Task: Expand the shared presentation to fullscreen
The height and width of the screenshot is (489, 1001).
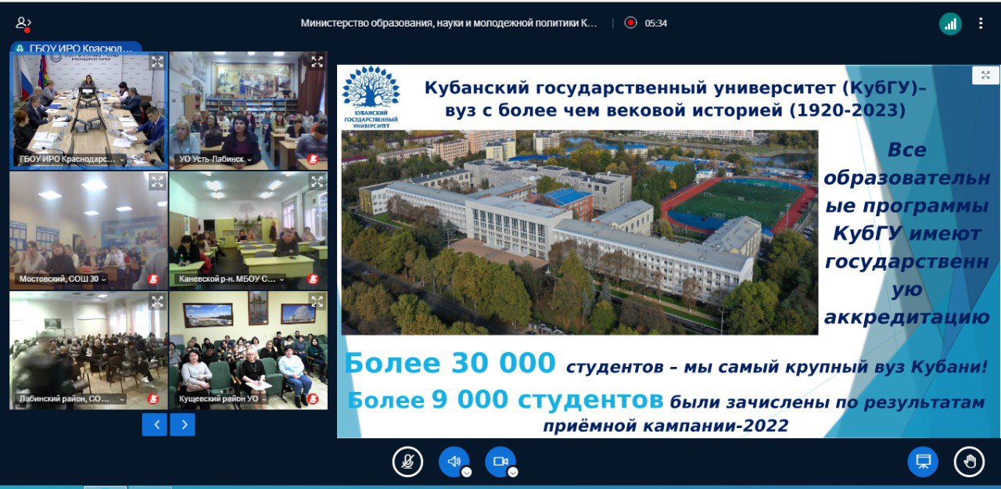Action: click(x=985, y=75)
